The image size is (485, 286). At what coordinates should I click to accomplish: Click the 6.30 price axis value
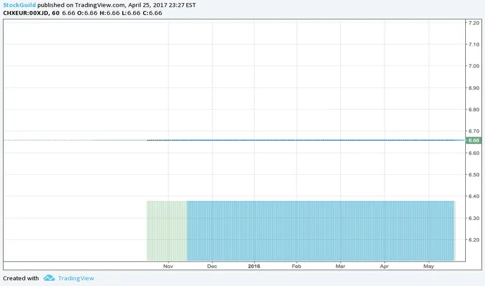point(474,218)
